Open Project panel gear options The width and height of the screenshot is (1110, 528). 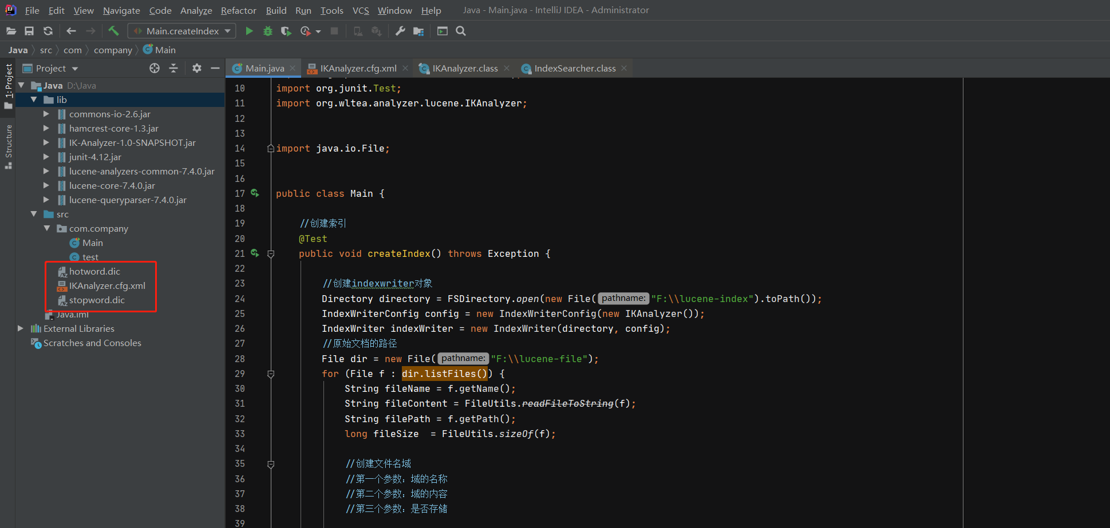[197, 68]
